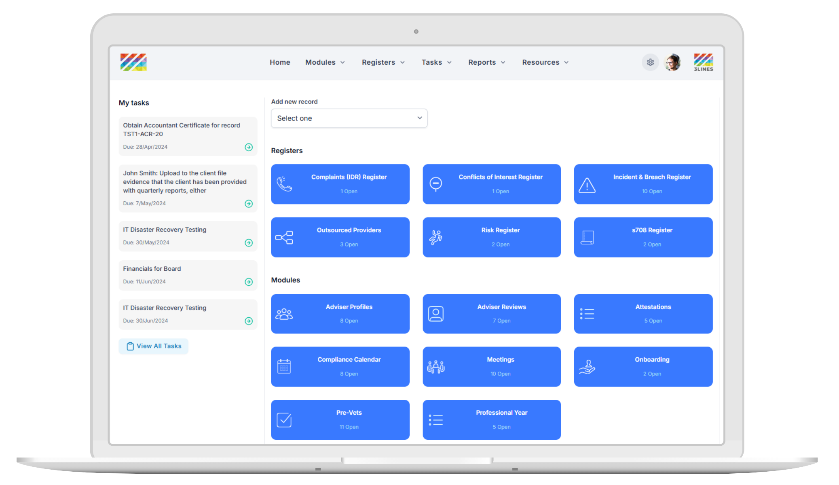The image size is (839, 485).
Task: Click the Outsourced Providers network icon
Action: tap(284, 237)
